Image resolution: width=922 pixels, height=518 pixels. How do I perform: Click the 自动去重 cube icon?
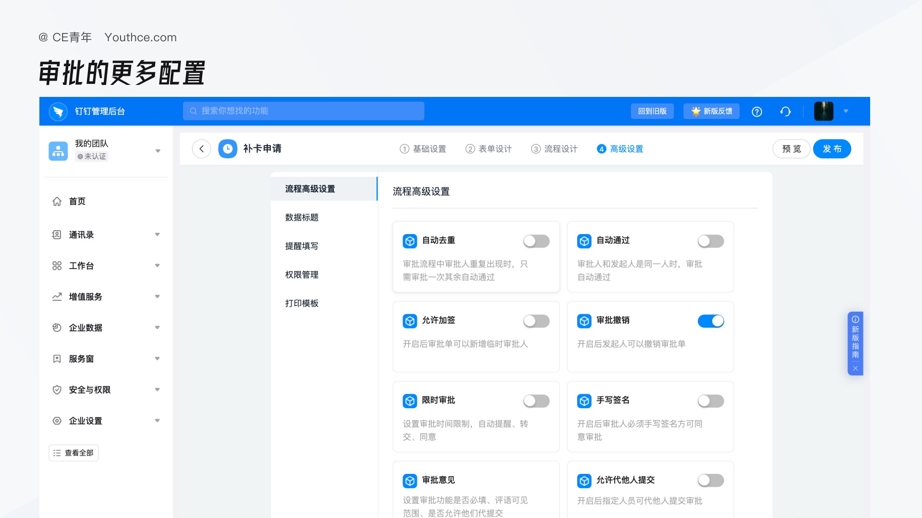click(410, 241)
